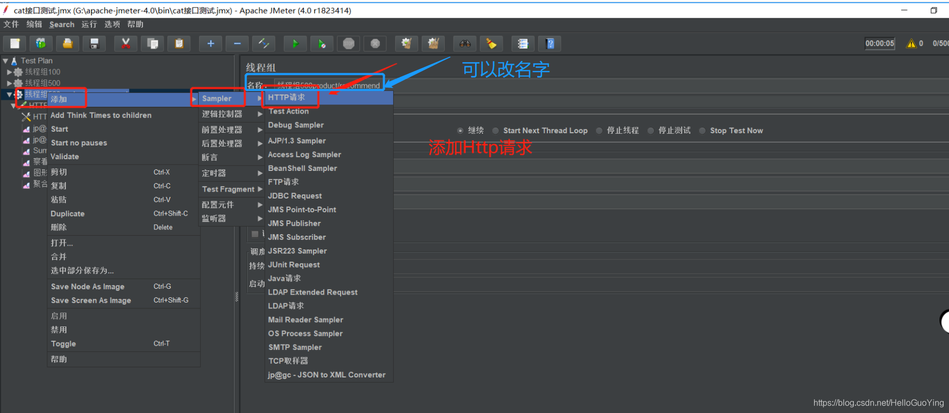Select Start Next Thread Loop radio button
Viewport: 949px width, 413px height.
click(x=495, y=131)
